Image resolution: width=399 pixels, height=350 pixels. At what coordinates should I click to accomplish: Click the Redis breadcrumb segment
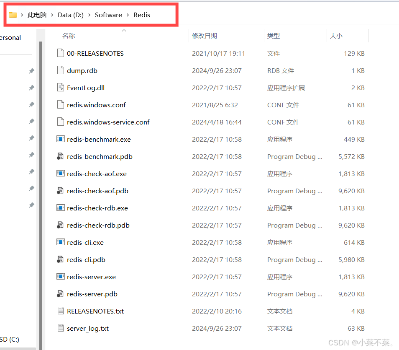[x=142, y=15]
